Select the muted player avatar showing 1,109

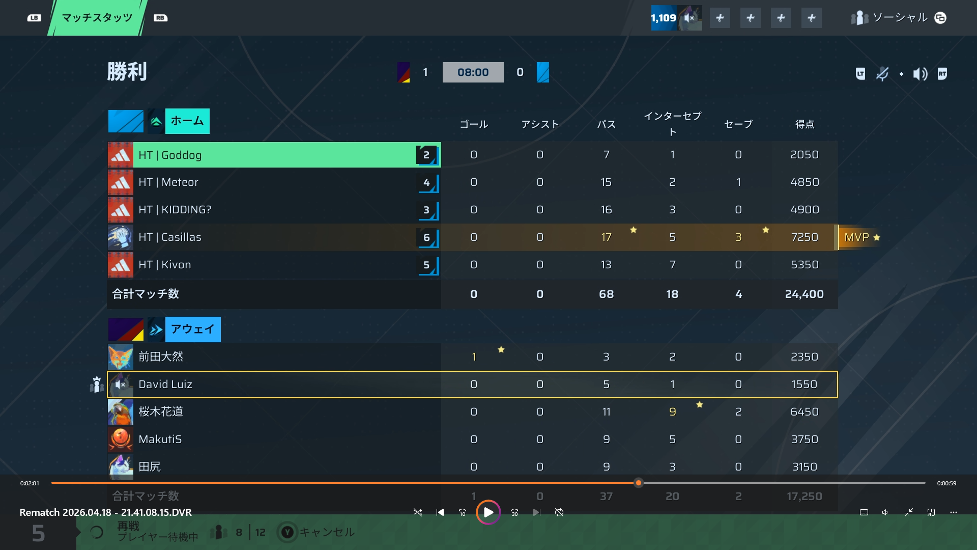tap(677, 18)
